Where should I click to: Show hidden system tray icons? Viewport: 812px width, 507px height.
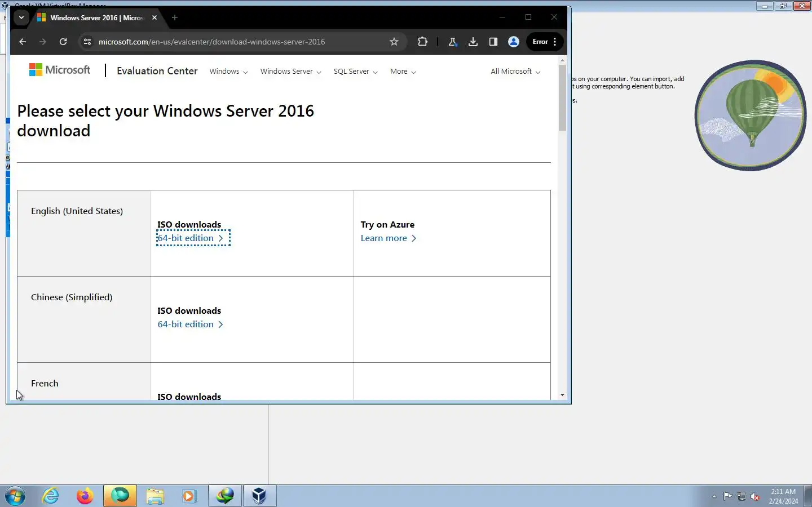coord(714,496)
